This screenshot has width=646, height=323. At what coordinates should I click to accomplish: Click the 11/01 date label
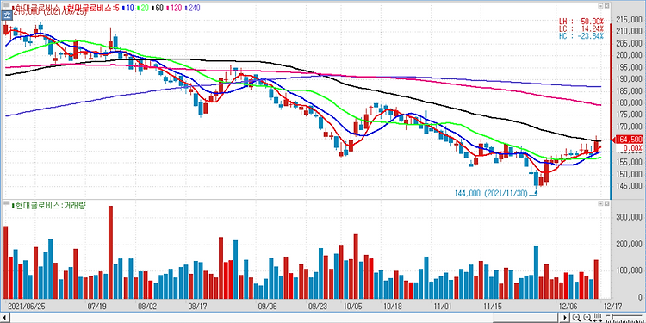[x=443, y=307]
